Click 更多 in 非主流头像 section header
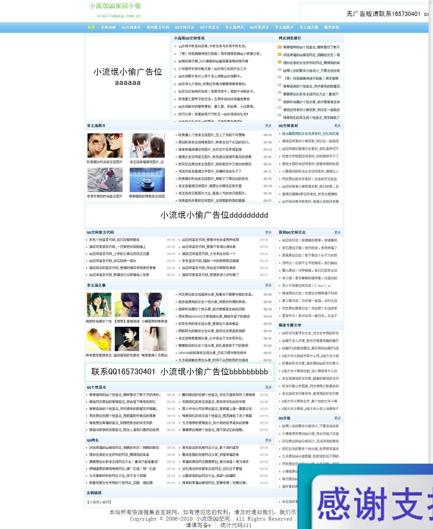Viewport: 433px width, 529px height. pyautogui.click(x=268, y=285)
